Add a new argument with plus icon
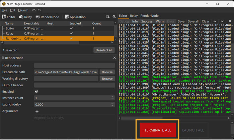 pos(37,111)
